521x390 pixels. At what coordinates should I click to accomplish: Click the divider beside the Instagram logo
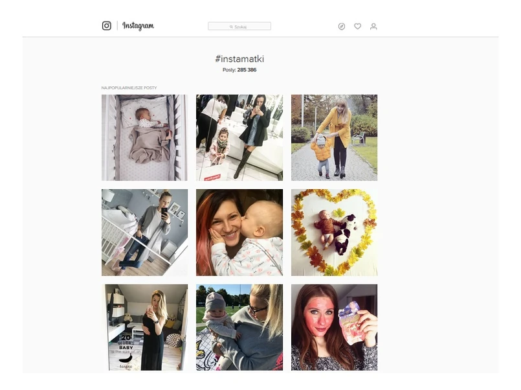[117, 26]
